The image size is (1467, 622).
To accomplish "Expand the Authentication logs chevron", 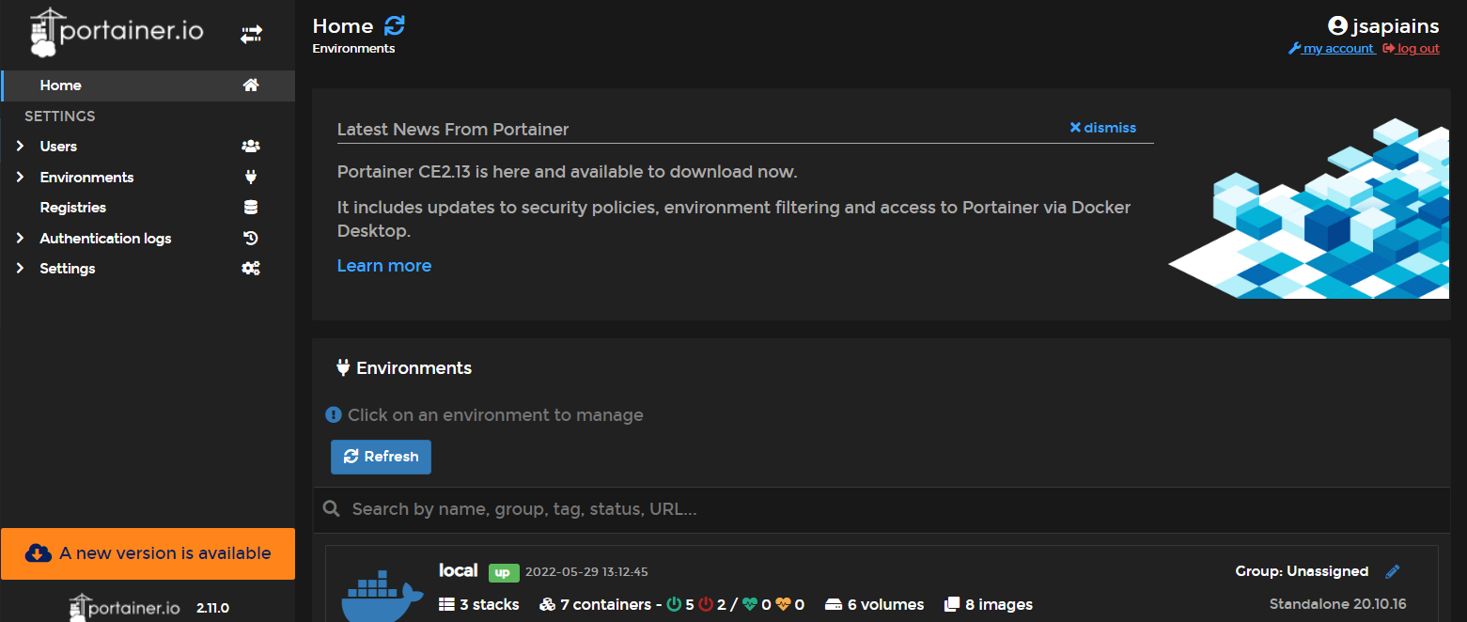I will 20,239.
